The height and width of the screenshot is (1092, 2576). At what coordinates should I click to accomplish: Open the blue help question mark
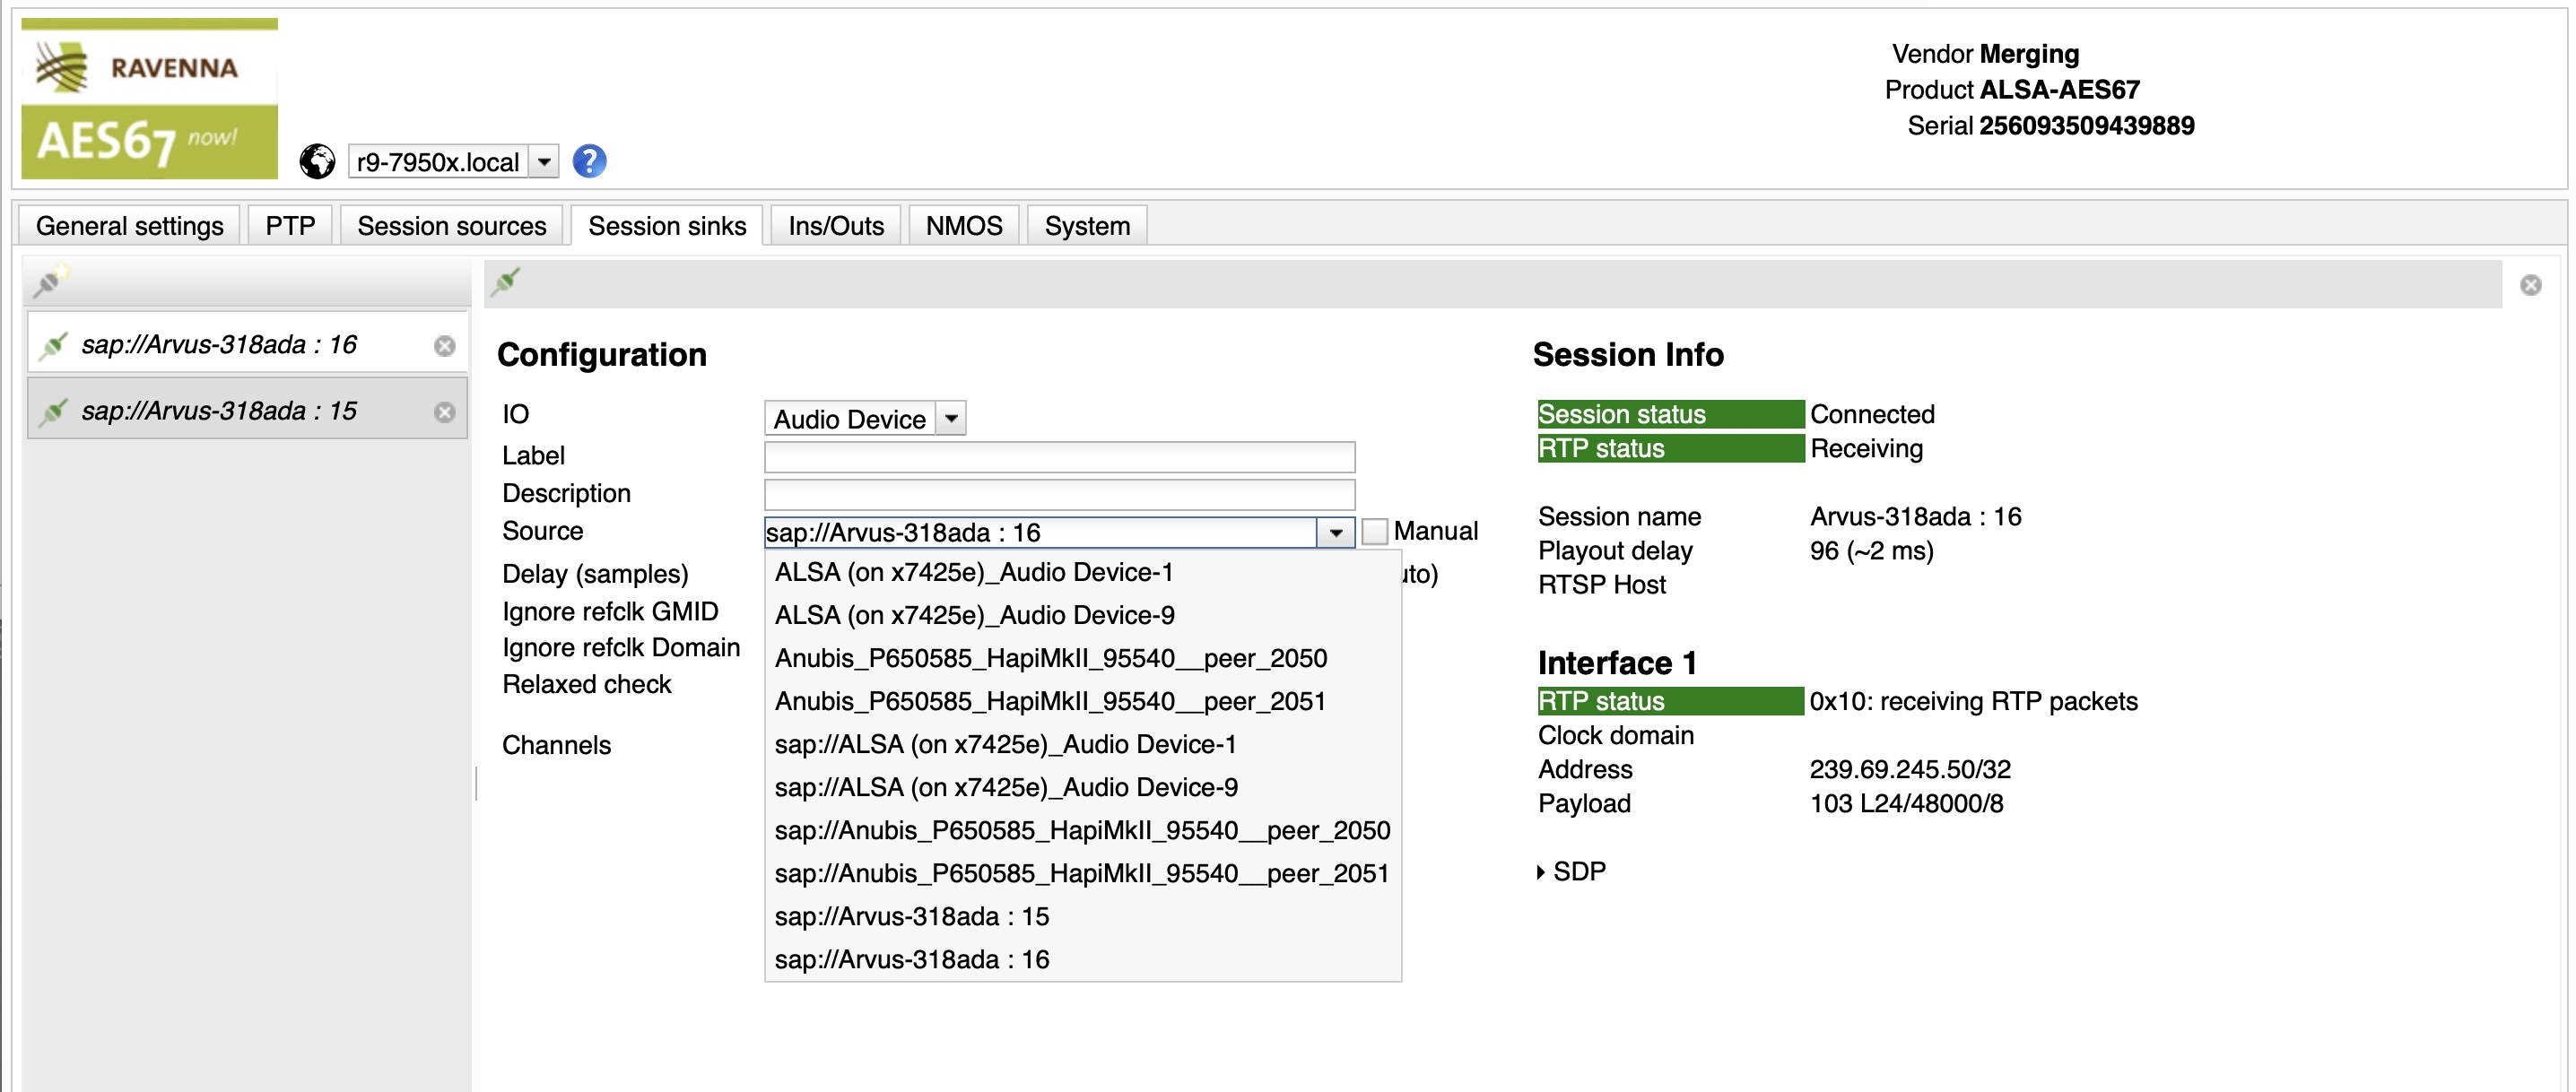click(589, 161)
